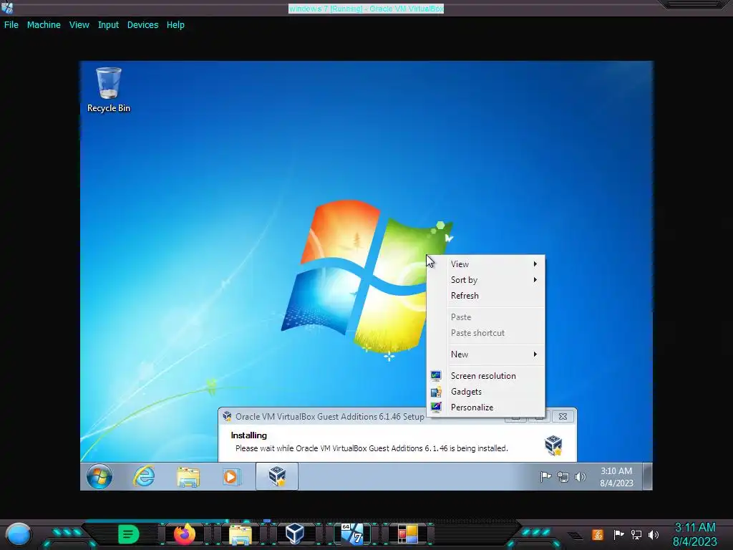Click network icon in guest system tray
The width and height of the screenshot is (733, 550).
pyautogui.click(x=563, y=477)
